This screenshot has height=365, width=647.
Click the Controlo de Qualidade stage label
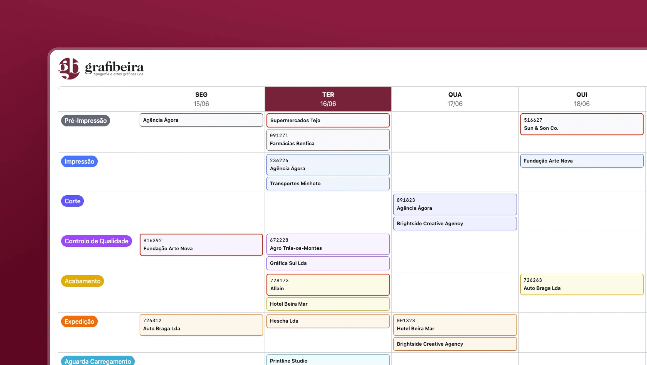(x=97, y=241)
